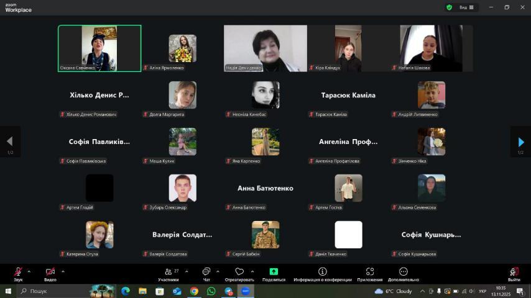
Task: Click the Выйти leave meeting button
Action: [x=514, y=272]
